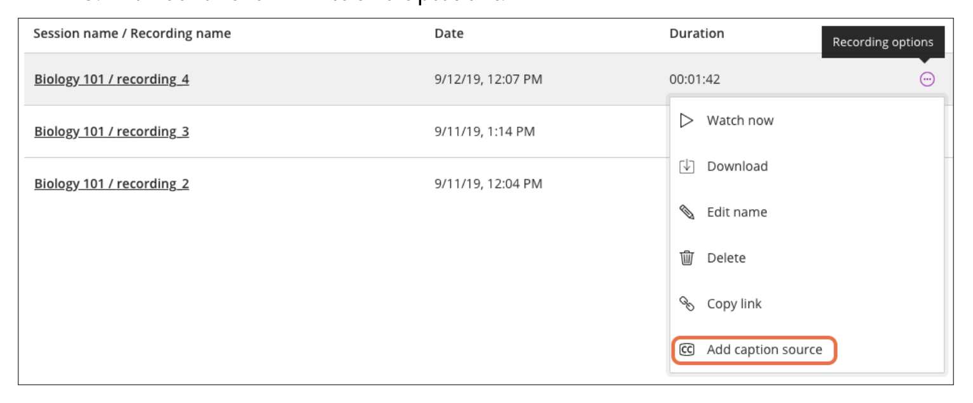Open Biology 101 / recording_2 link
The image size is (973, 403).
point(112,184)
